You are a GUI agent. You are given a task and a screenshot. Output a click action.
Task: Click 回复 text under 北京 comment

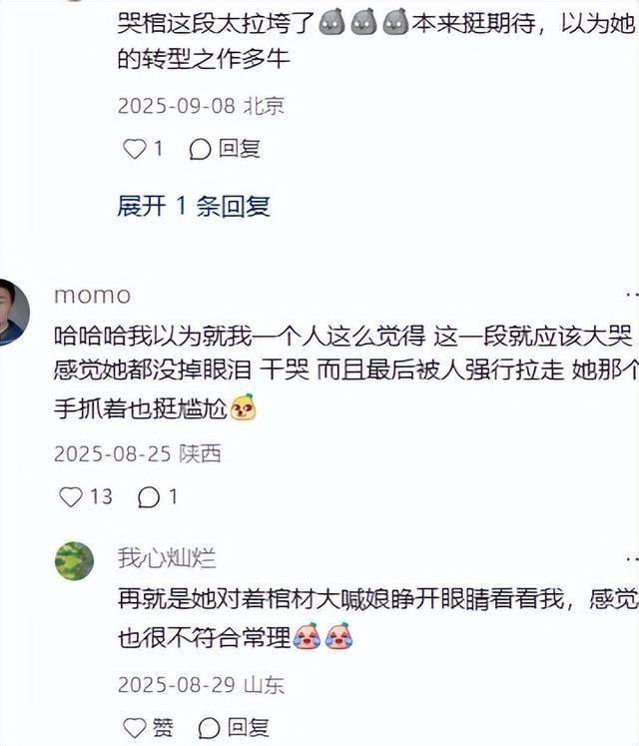240,149
